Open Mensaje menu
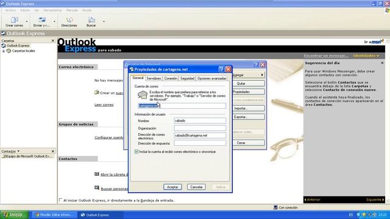 click(x=72, y=10)
